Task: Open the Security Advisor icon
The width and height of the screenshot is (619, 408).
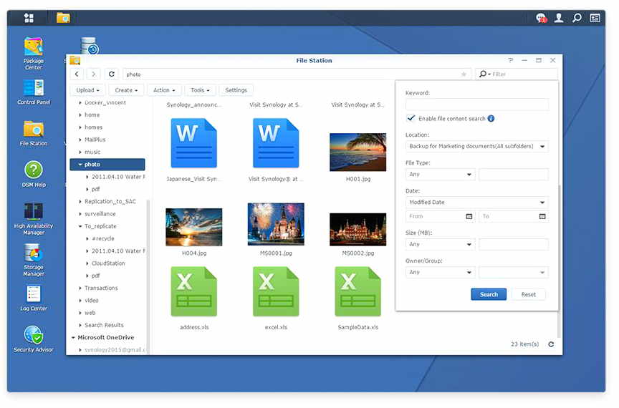Action: (x=34, y=335)
